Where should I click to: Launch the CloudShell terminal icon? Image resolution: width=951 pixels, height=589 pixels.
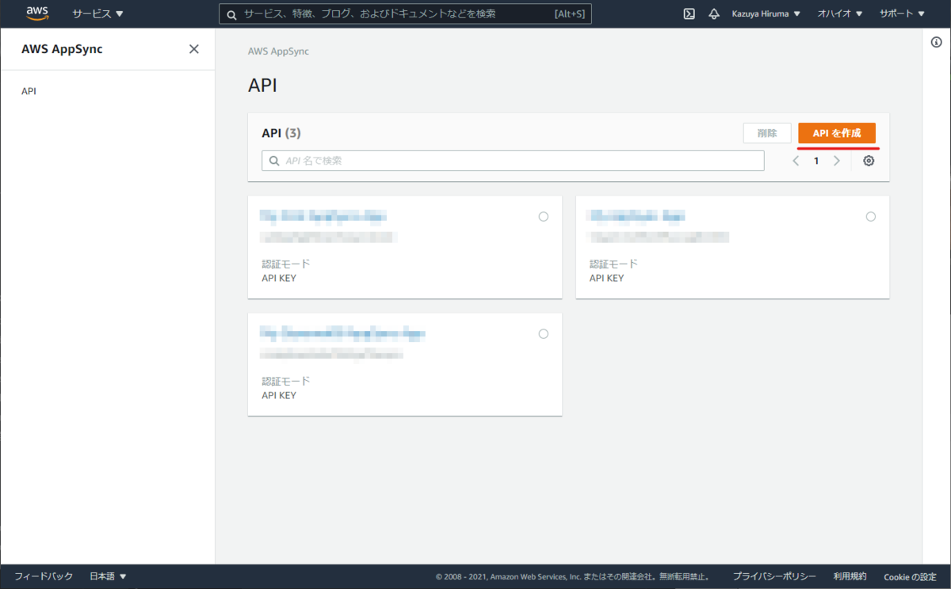coord(689,13)
